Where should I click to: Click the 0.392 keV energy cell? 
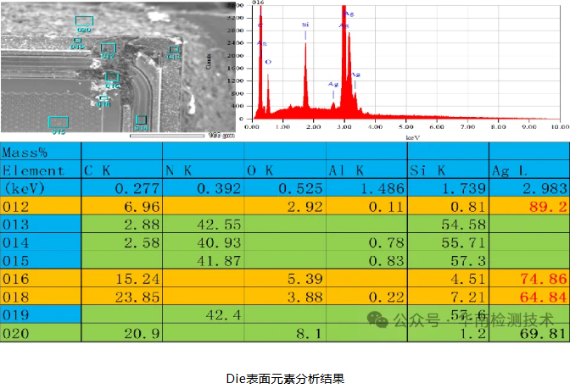pyautogui.click(x=204, y=188)
